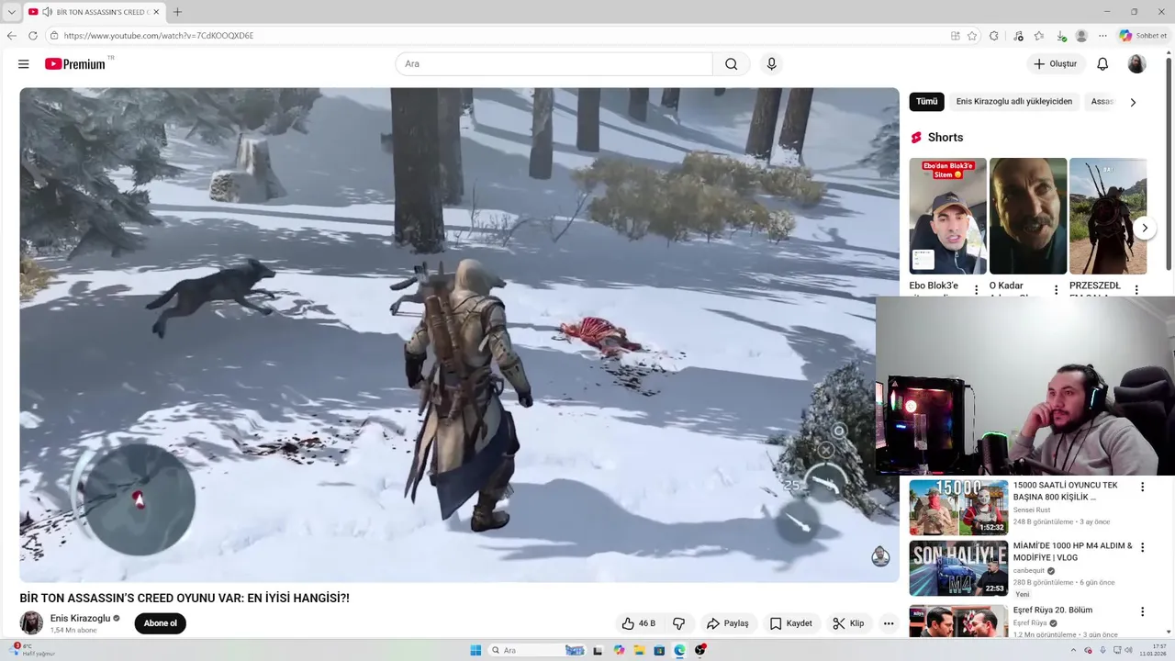Open MİAMİ'DE 1000 HP M4 video thumbnail
The image size is (1175, 661).
click(958, 568)
